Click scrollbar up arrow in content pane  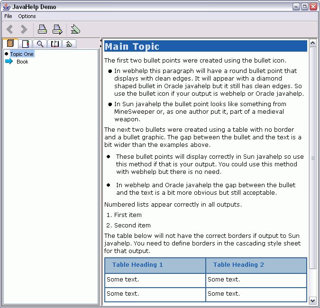point(313,43)
